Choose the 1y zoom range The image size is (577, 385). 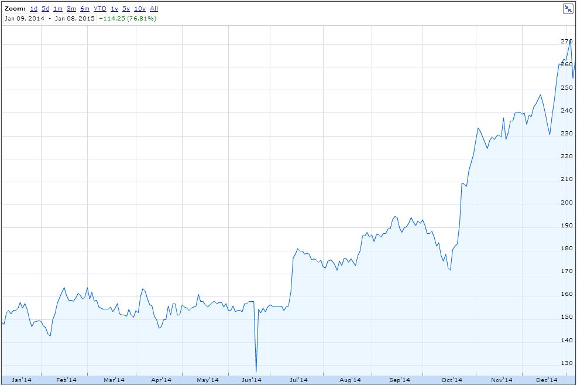pyautogui.click(x=115, y=8)
